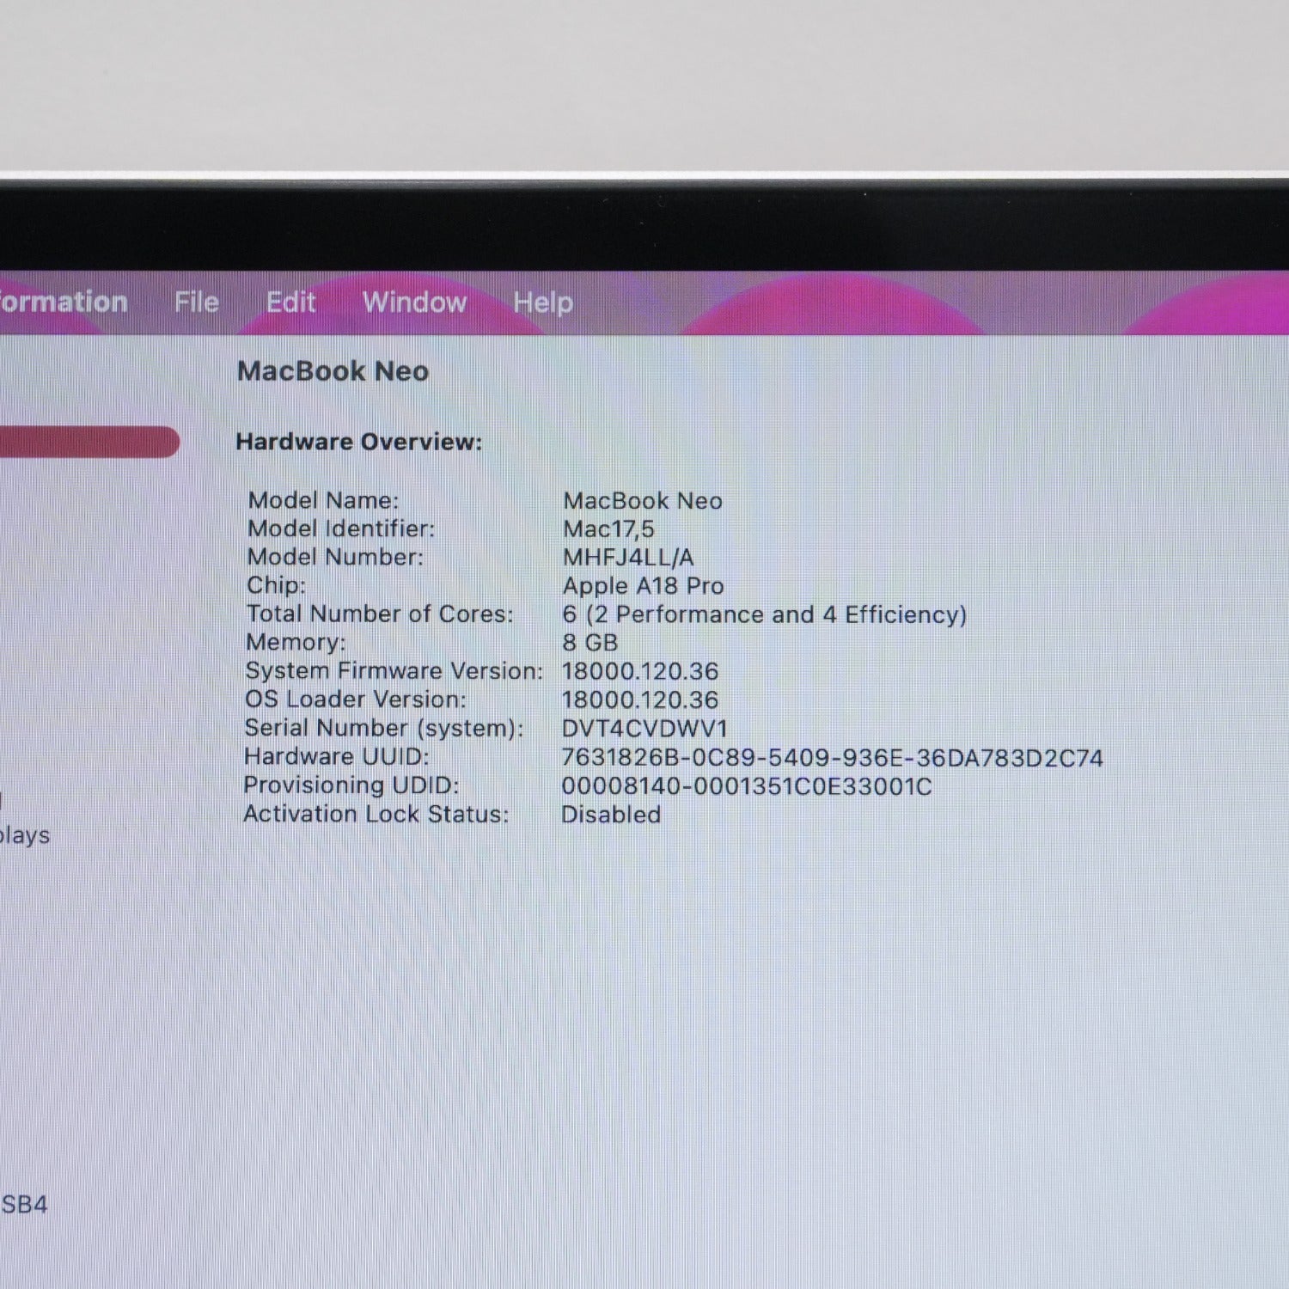This screenshot has height=1289, width=1289.
Task: Open the System Information app menu
Action: click(x=64, y=302)
